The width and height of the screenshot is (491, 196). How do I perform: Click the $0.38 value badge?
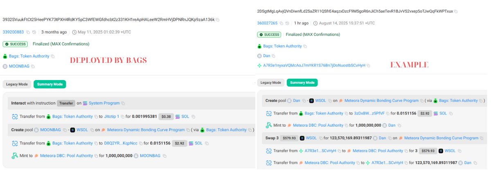165,116
